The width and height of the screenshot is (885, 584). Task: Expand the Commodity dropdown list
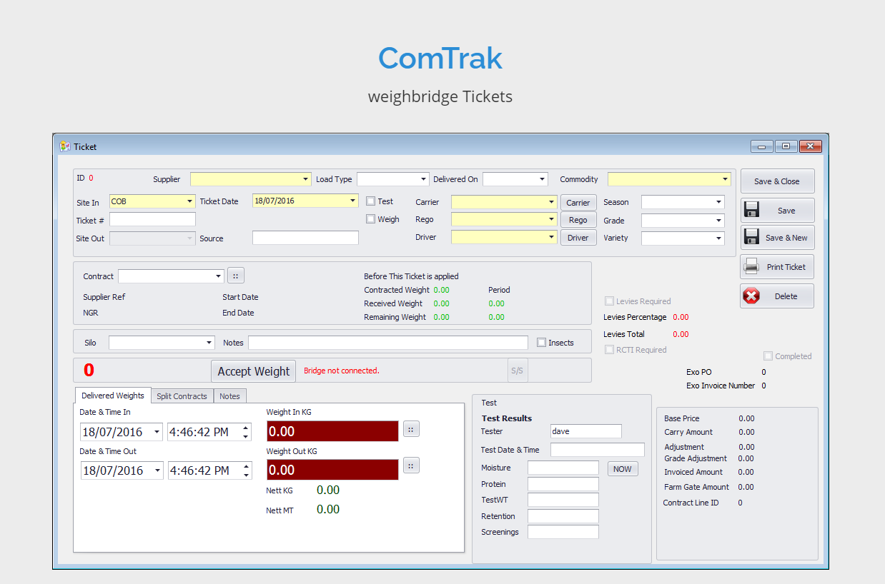725,179
